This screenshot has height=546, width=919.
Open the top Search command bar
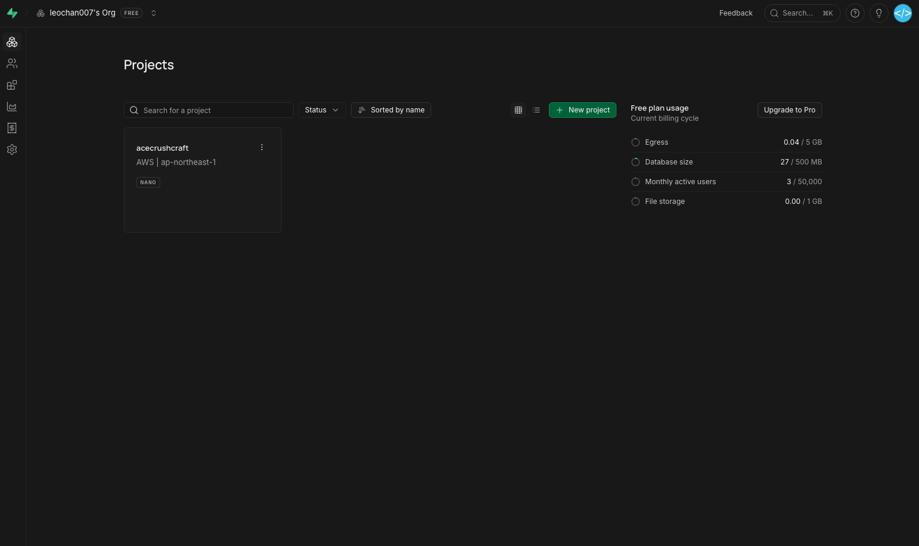[x=802, y=13]
